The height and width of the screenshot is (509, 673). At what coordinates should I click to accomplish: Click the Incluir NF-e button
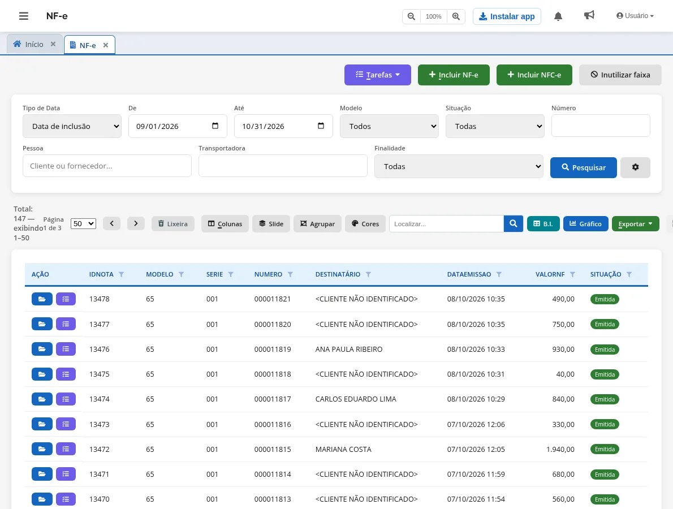coord(454,75)
